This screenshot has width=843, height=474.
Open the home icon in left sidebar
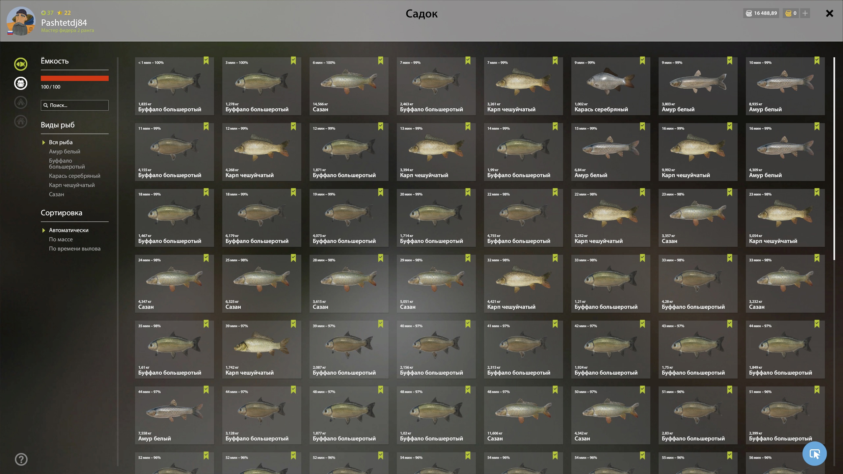tap(20, 121)
